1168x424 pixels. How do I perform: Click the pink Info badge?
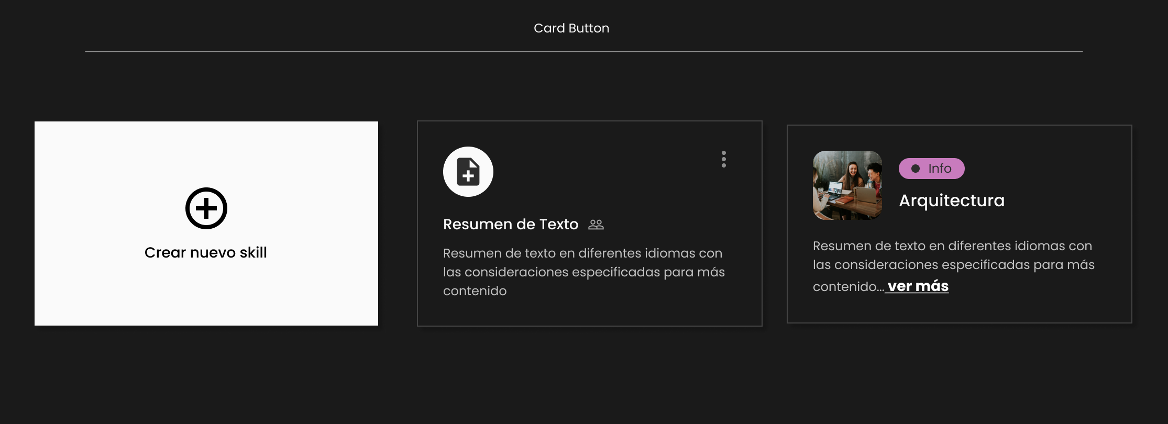pyautogui.click(x=932, y=169)
